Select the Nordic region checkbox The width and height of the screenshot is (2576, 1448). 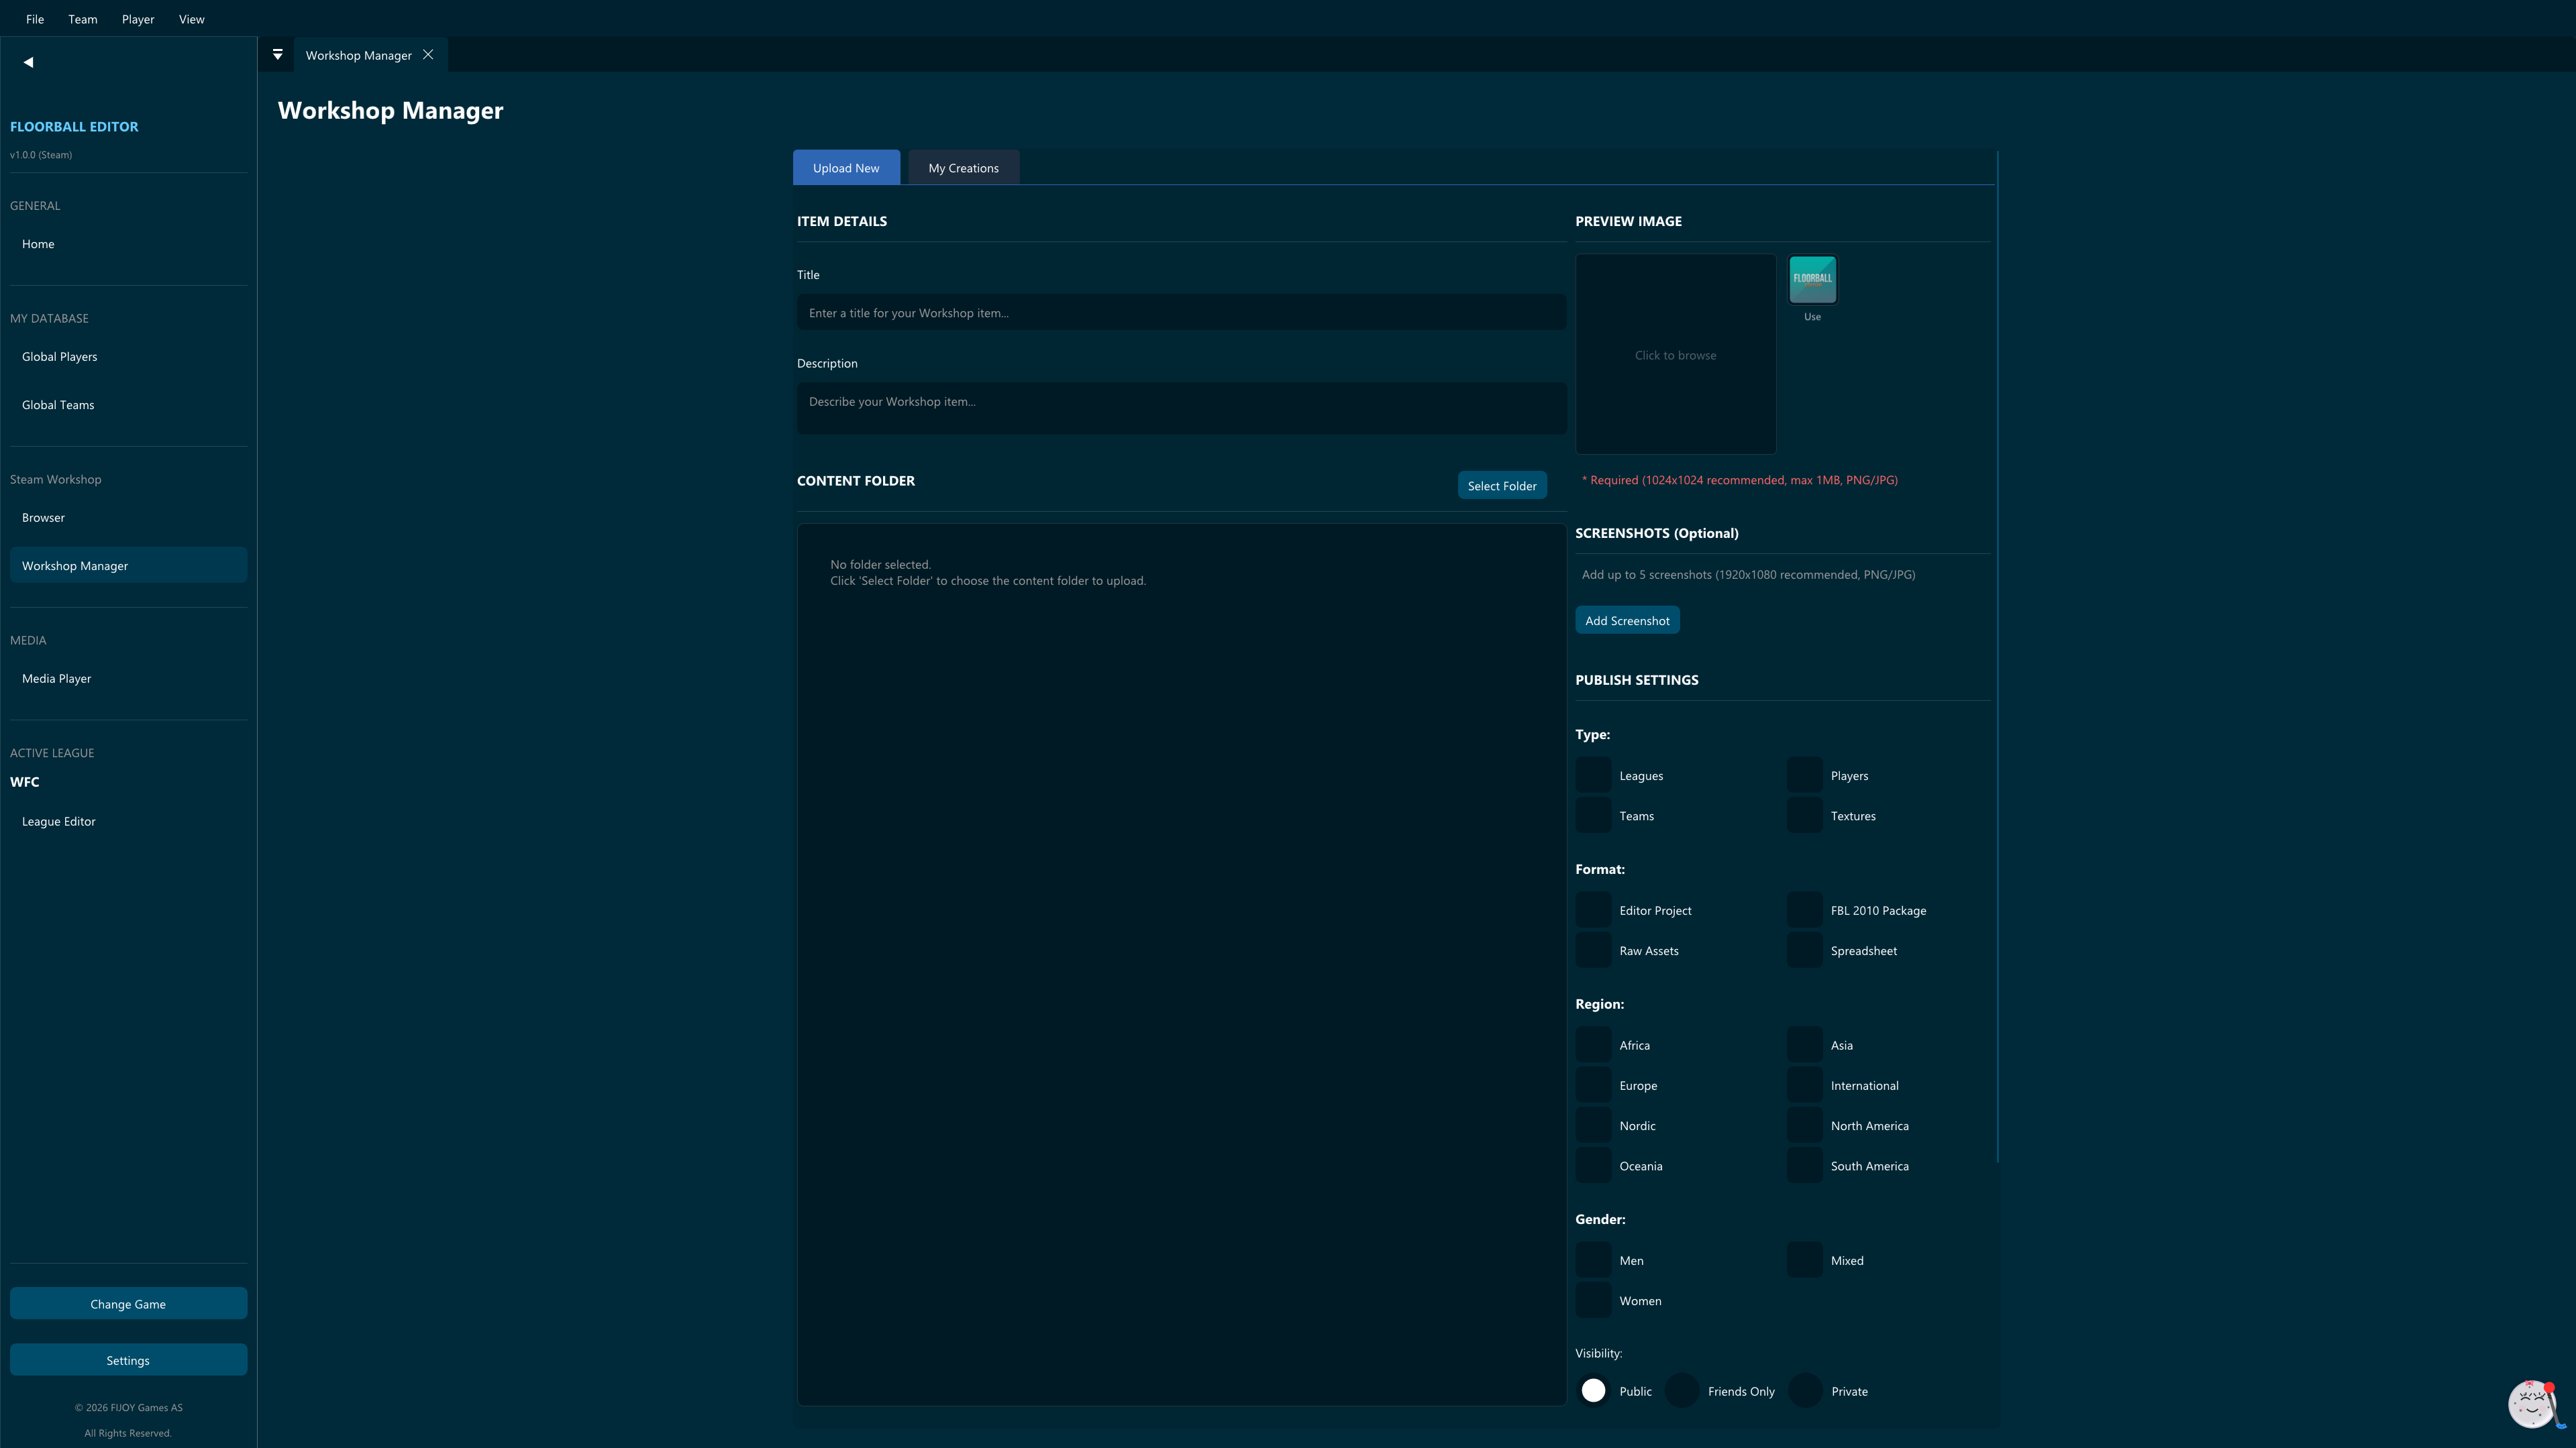click(1594, 1125)
